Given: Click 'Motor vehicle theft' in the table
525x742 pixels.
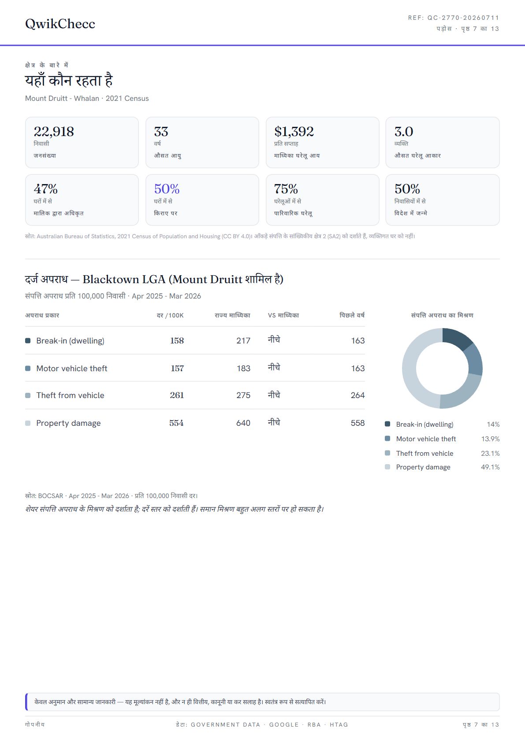Looking at the screenshot, I should 72,369.
